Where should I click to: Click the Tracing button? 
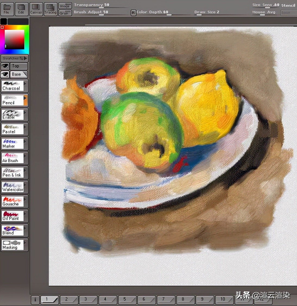pyautogui.click(x=50, y=9)
